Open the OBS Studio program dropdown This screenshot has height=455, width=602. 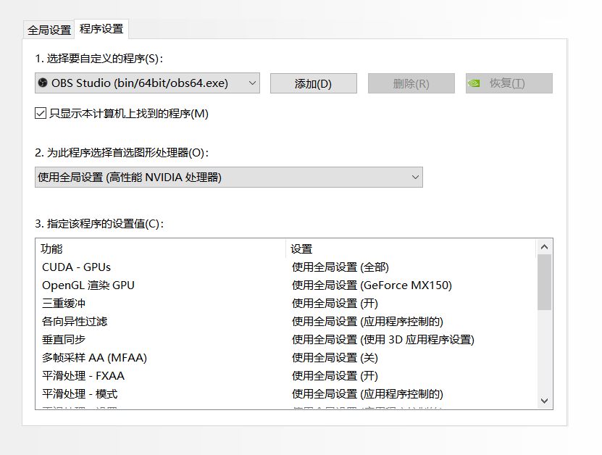point(147,83)
